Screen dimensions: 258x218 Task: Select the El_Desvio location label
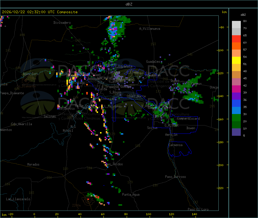[67, 109]
